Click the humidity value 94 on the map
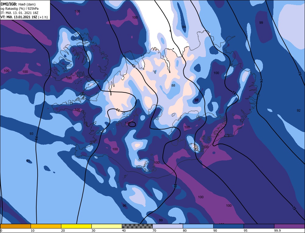This screenshot has width=305, height=233. (x=184, y=27)
